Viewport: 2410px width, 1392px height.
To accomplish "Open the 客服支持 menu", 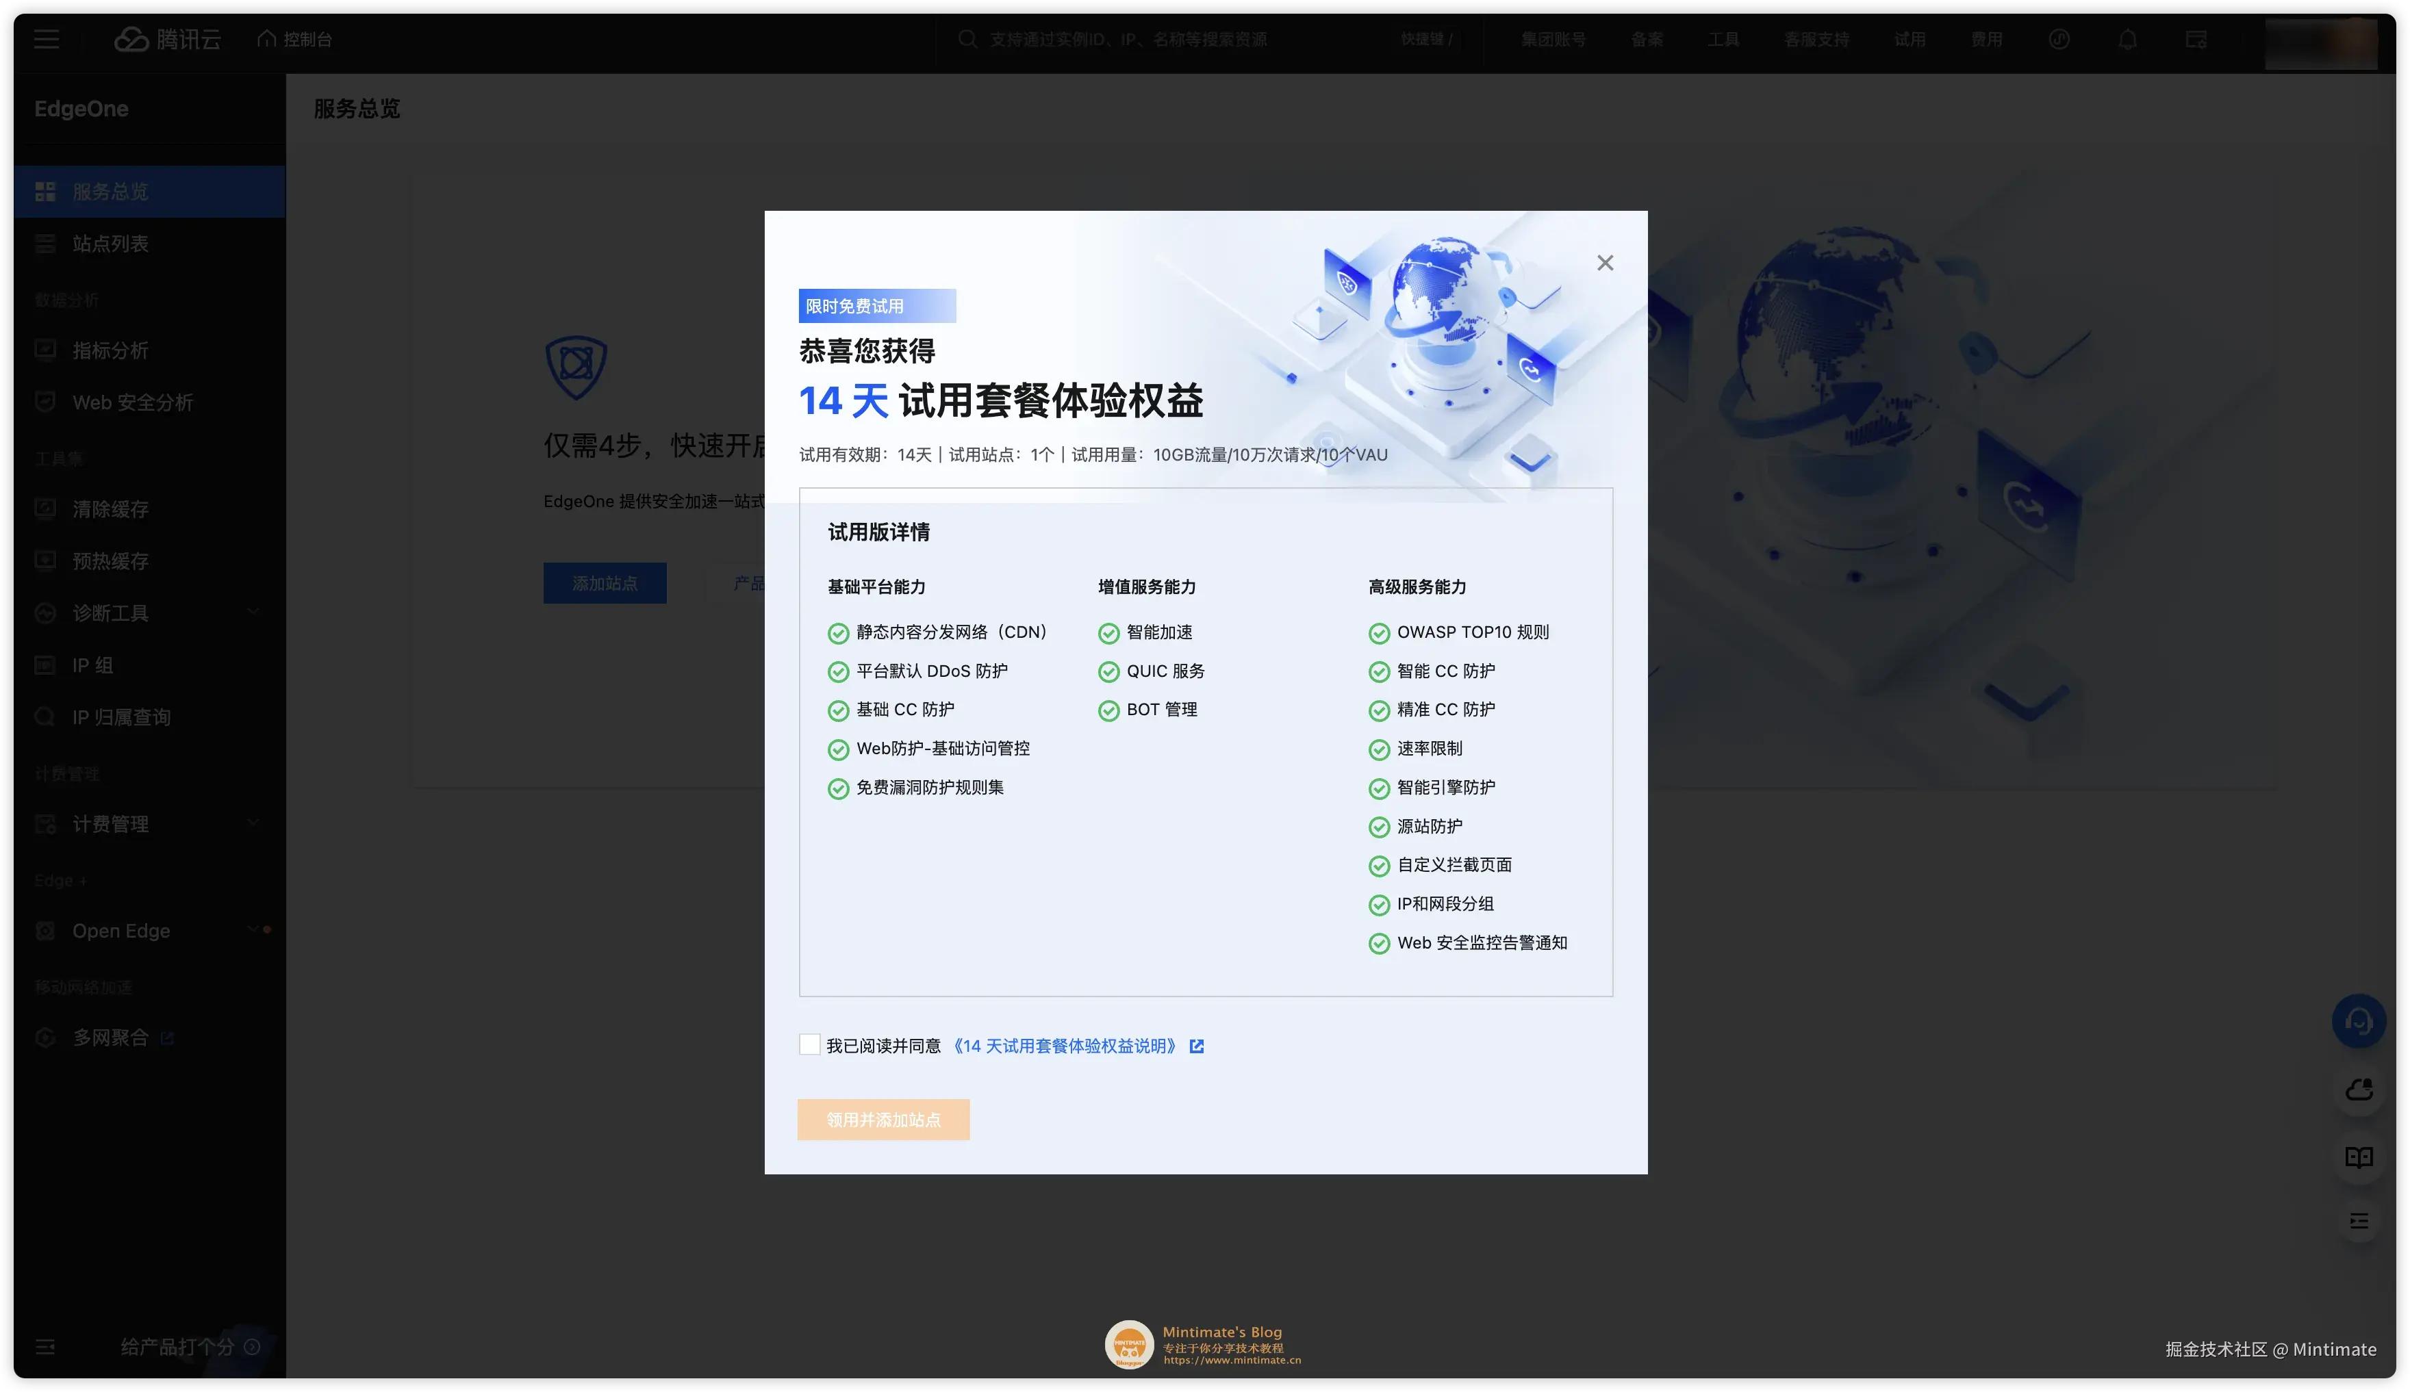I will [x=1815, y=39].
